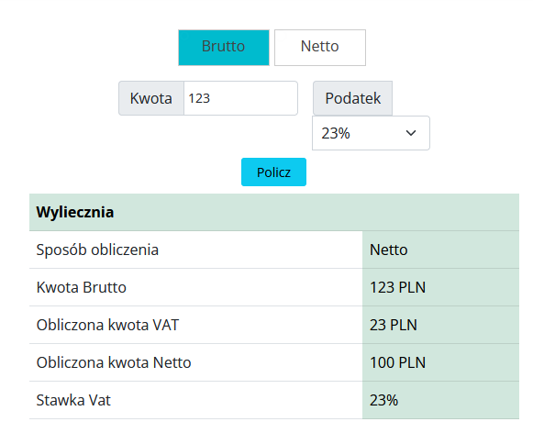Click the Netto result value
533x433 pixels.
click(389, 250)
